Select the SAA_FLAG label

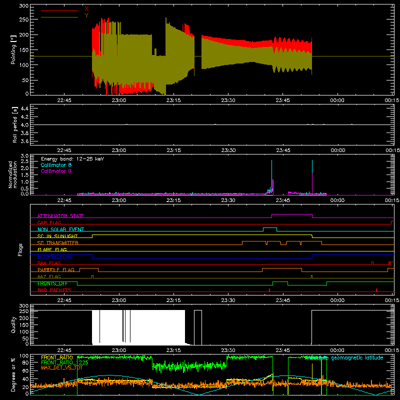pos(49,263)
